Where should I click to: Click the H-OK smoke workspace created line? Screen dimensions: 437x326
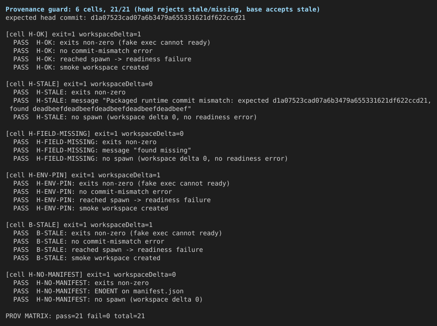point(81,67)
